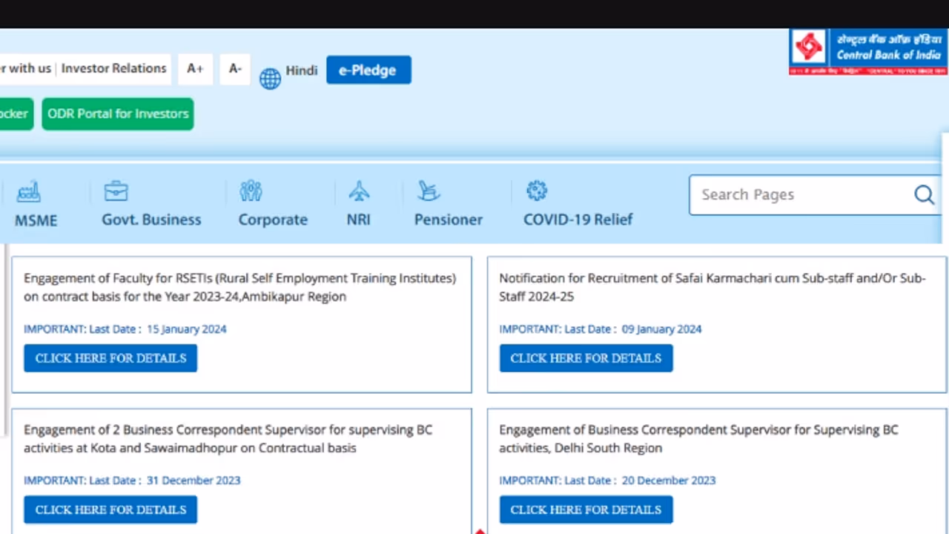Screen dimensions: 949x534
Task: Switch language to Hindi
Action: point(301,70)
